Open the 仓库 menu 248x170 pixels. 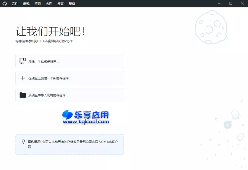pos(49,4)
